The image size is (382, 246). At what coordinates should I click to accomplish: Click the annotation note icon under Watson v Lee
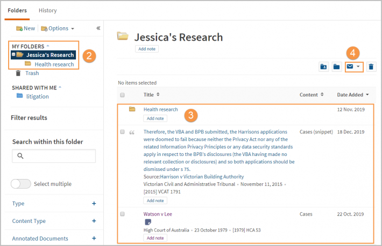pyautogui.click(x=148, y=222)
